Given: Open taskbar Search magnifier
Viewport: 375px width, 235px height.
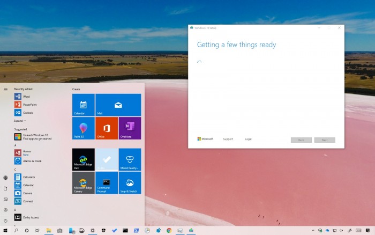Looking at the screenshot, I should click(x=16, y=231).
